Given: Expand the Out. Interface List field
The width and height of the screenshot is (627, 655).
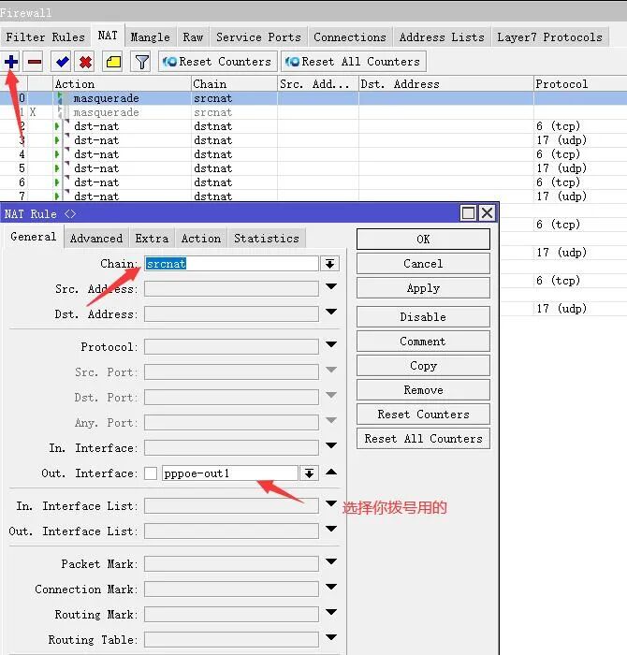Looking at the screenshot, I should 331,529.
